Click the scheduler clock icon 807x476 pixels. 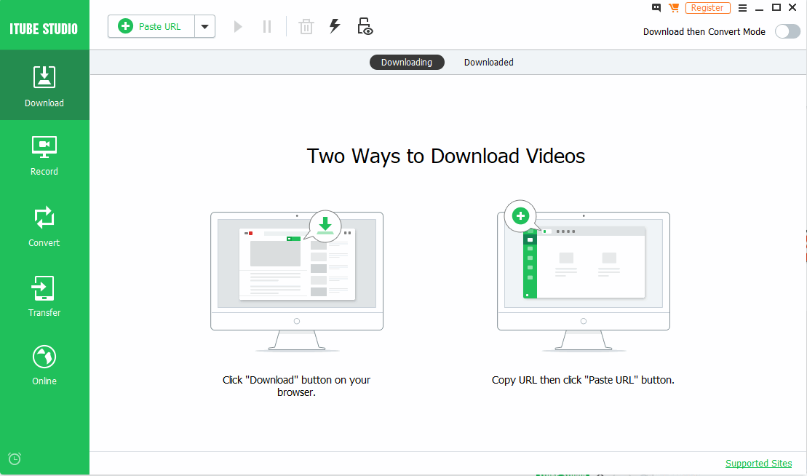click(15, 459)
